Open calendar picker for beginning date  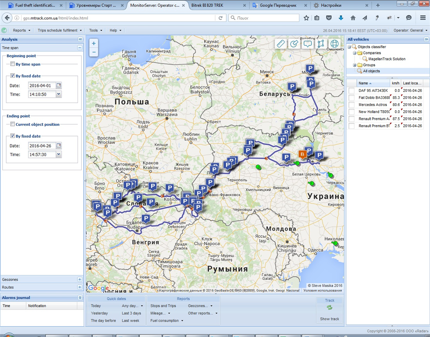point(59,86)
